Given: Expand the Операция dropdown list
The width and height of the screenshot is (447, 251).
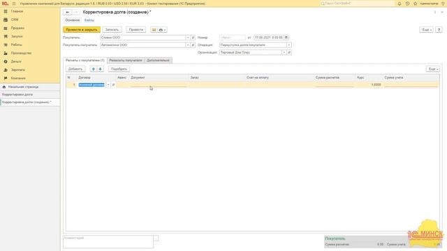Looking at the screenshot, I should point(288,45).
